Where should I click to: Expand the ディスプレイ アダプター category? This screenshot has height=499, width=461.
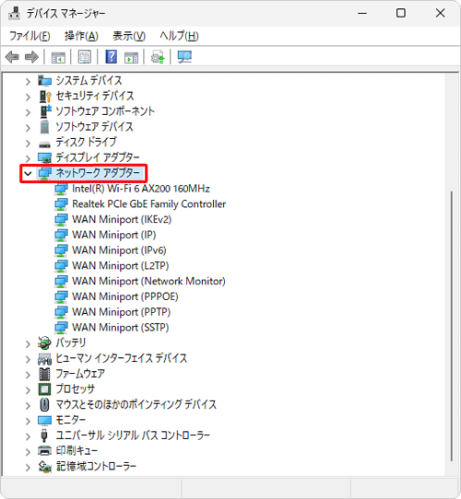point(28,158)
